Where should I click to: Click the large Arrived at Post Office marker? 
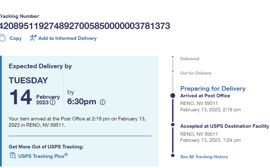[172, 96]
